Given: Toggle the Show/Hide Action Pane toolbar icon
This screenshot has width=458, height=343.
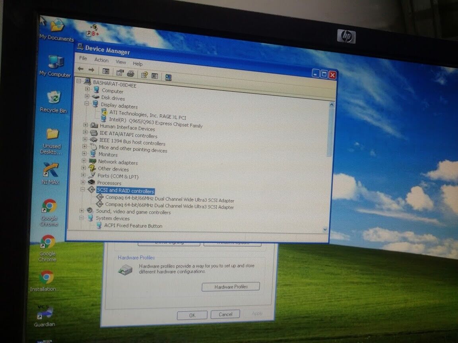Looking at the screenshot, I should (155, 76).
